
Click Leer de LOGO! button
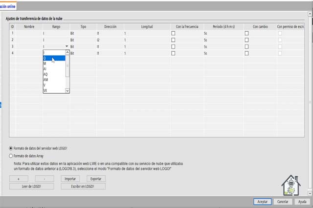tap(32, 186)
